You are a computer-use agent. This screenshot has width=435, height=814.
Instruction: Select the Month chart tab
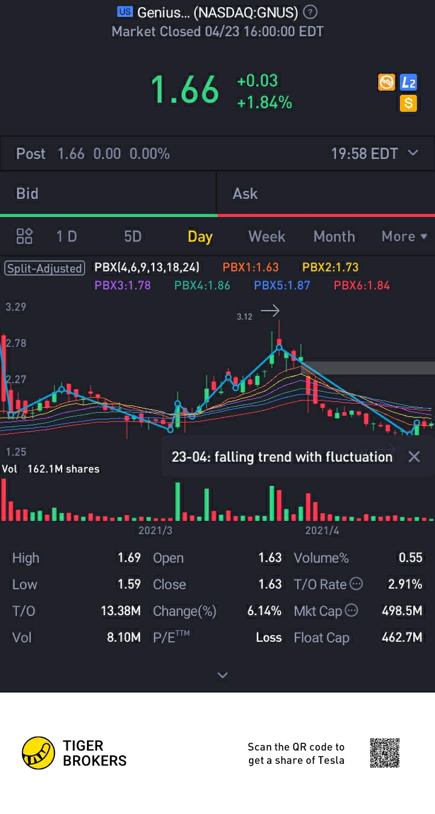(x=334, y=236)
